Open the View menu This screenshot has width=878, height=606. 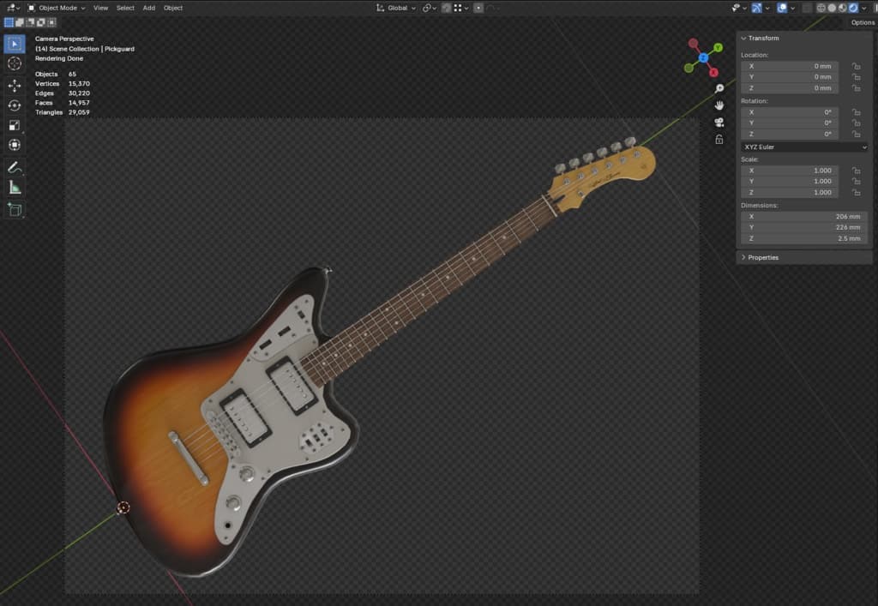(x=101, y=8)
